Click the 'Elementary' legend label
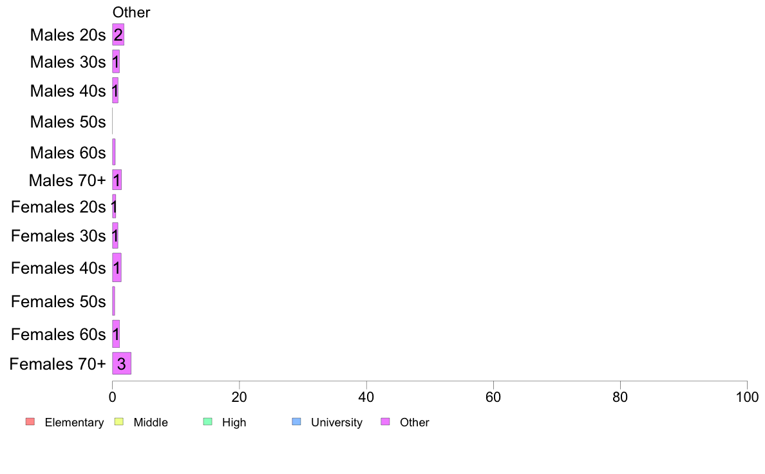This screenshot has height=474, width=765. pos(74,422)
